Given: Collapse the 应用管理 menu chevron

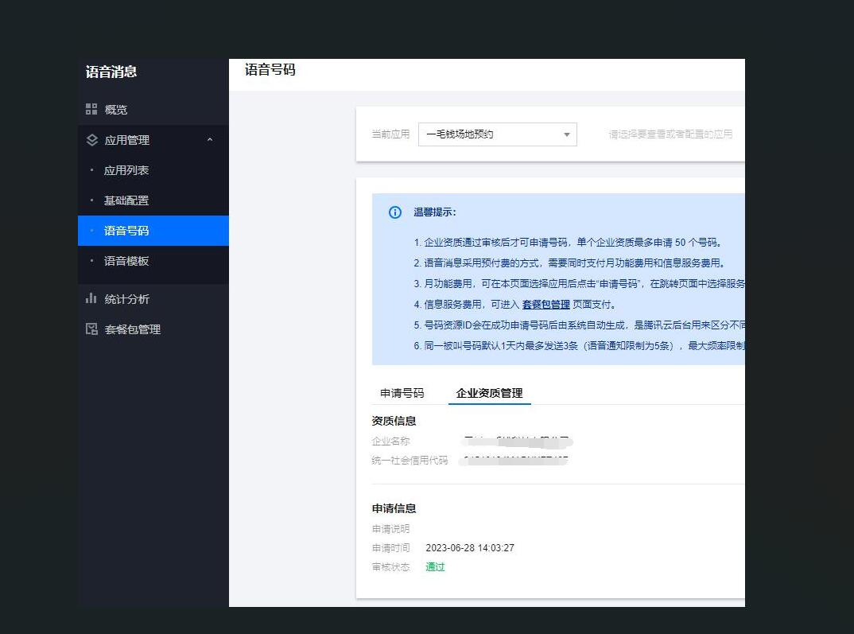Looking at the screenshot, I should (210, 140).
